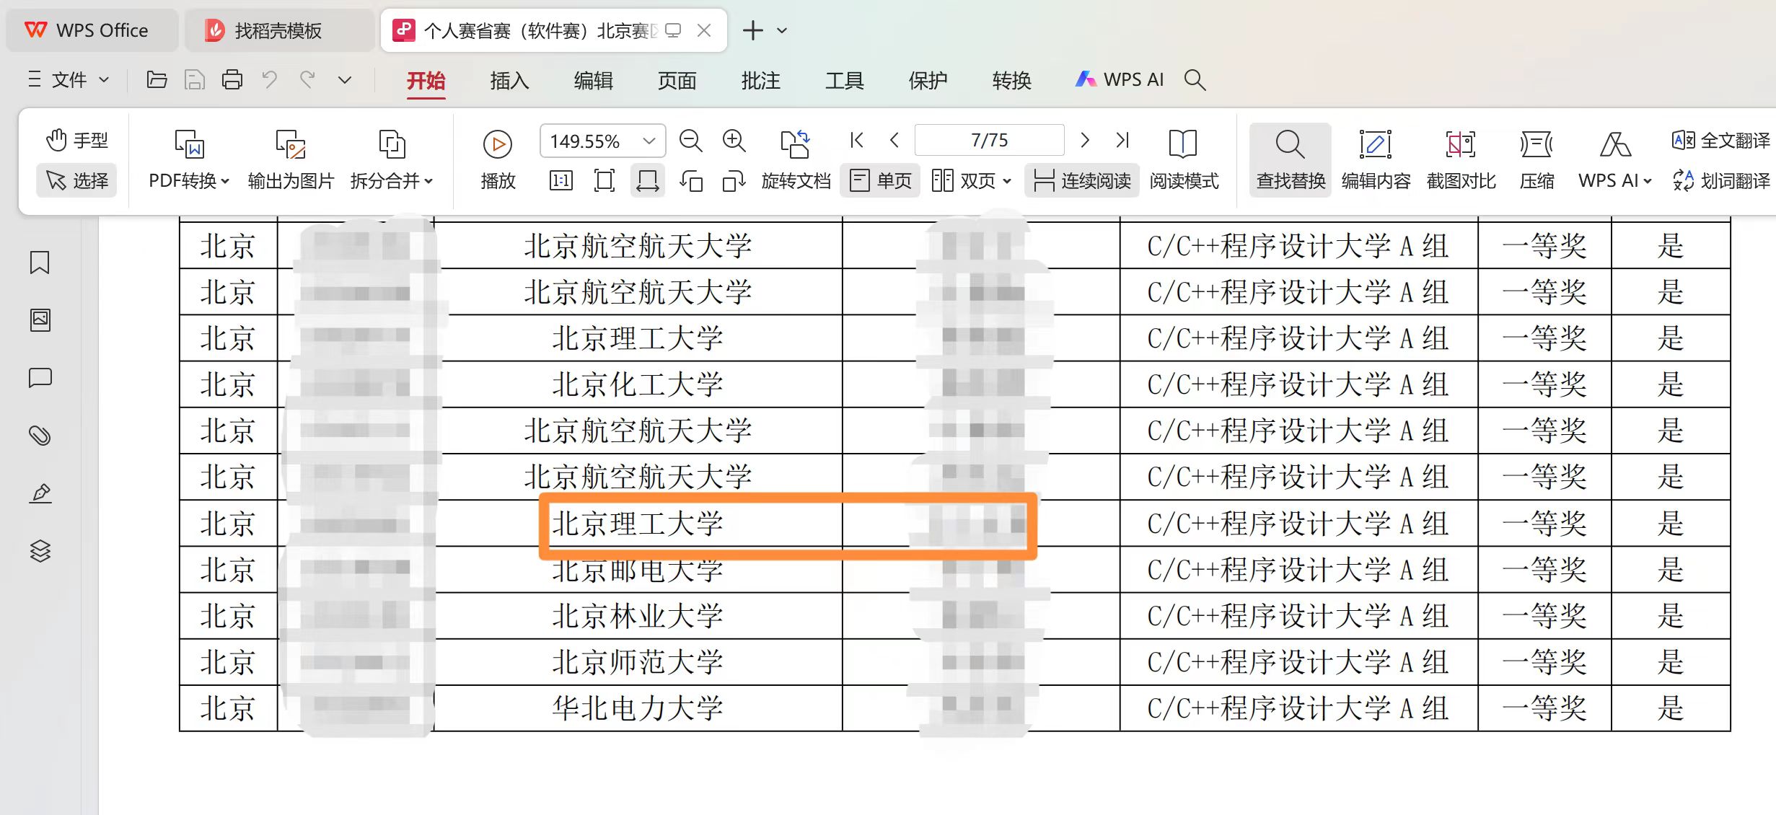Switch to the 插入 tab

tap(509, 80)
